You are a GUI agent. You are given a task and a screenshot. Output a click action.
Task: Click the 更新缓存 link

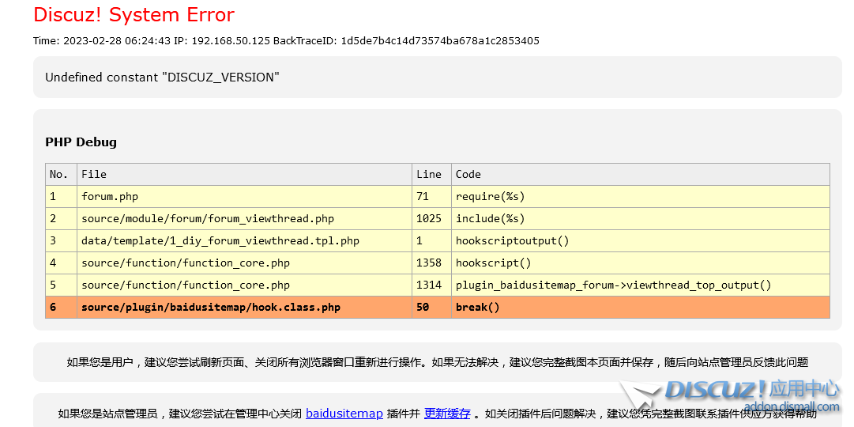[x=447, y=413]
